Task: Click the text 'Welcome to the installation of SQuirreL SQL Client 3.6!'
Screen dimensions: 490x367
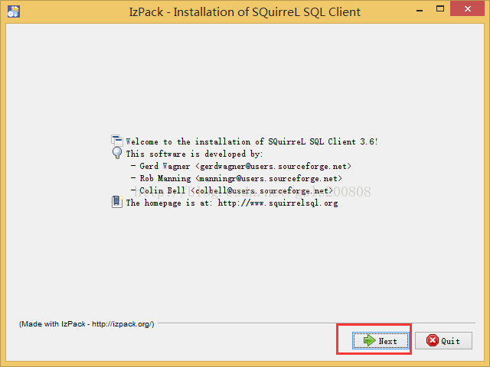Action: [252, 141]
